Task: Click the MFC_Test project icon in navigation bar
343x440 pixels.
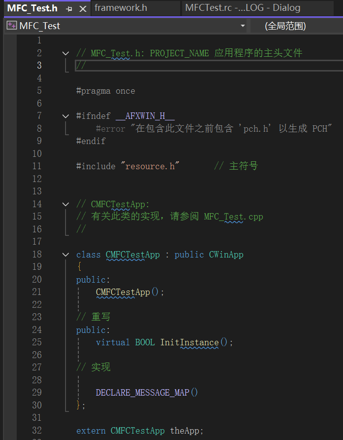Action: point(12,26)
